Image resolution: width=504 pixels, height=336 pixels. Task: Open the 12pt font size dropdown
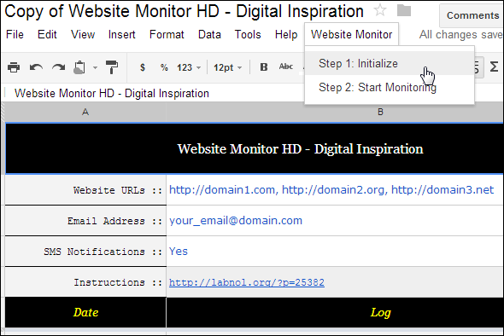[227, 67]
